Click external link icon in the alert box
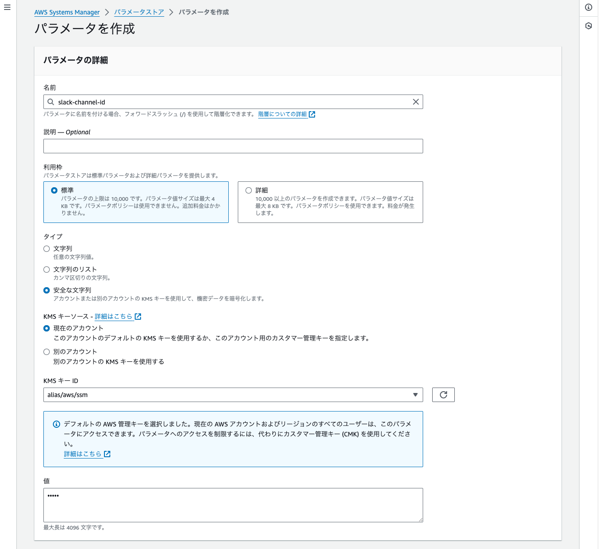 tap(107, 454)
